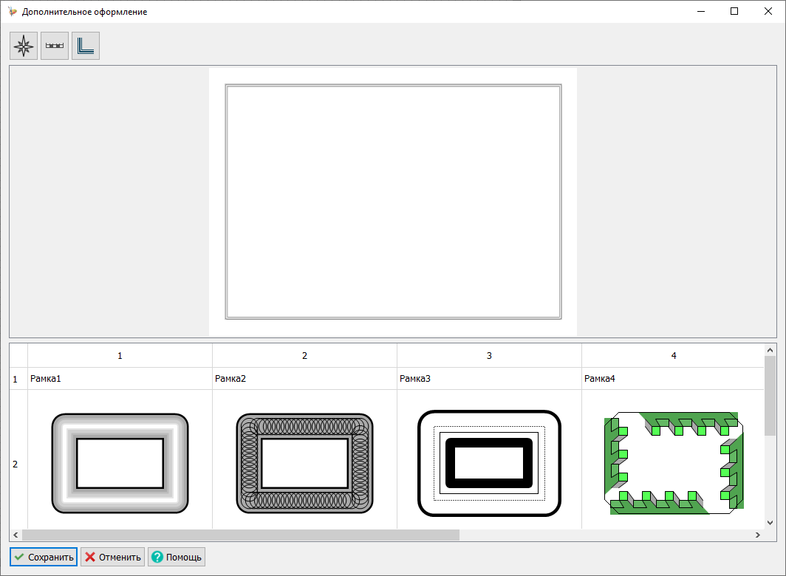The width and height of the screenshot is (786, 576).
Task: Click the compass rose toolbar icon
Action: [x=24, y=46]
